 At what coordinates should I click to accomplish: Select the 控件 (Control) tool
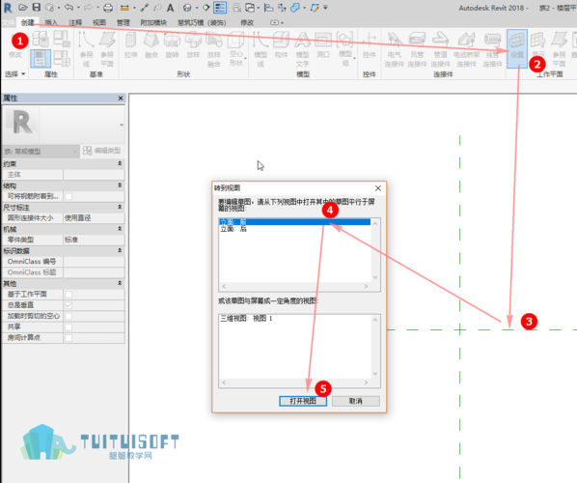pyautogui.click(x=370, y=45)
